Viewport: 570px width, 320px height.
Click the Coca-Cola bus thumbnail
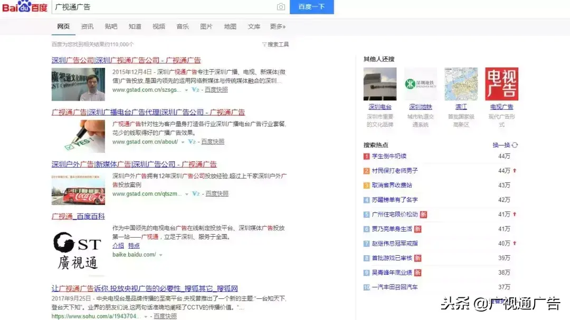[78, 189]
